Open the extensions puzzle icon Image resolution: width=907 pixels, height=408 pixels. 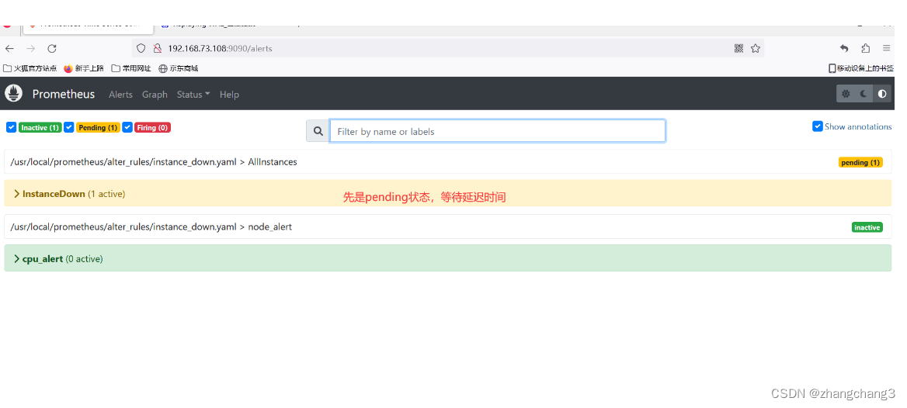coord(865,49)
